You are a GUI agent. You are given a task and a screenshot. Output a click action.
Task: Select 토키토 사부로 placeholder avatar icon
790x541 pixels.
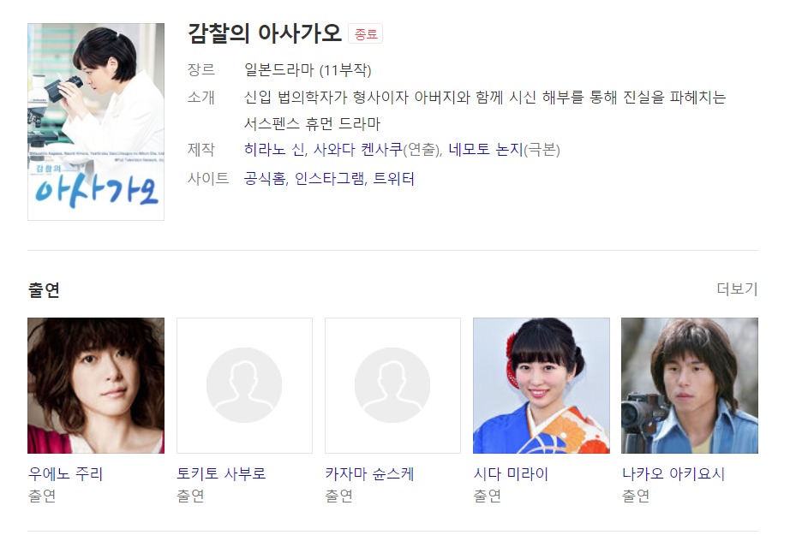coord(244,385)
